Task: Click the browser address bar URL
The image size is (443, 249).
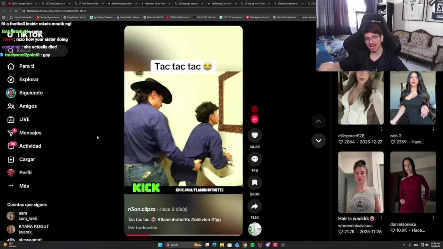Action: point(56,11)
